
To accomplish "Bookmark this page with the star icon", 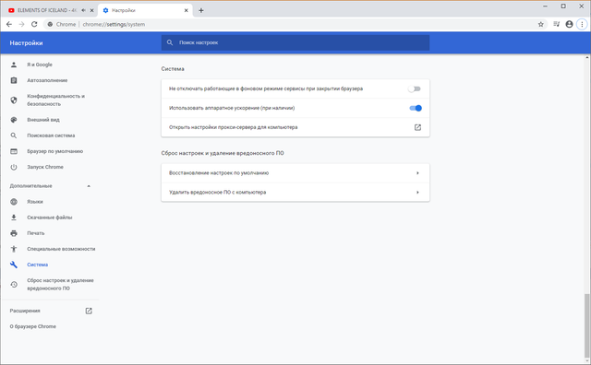I will (x=541, y=24).
